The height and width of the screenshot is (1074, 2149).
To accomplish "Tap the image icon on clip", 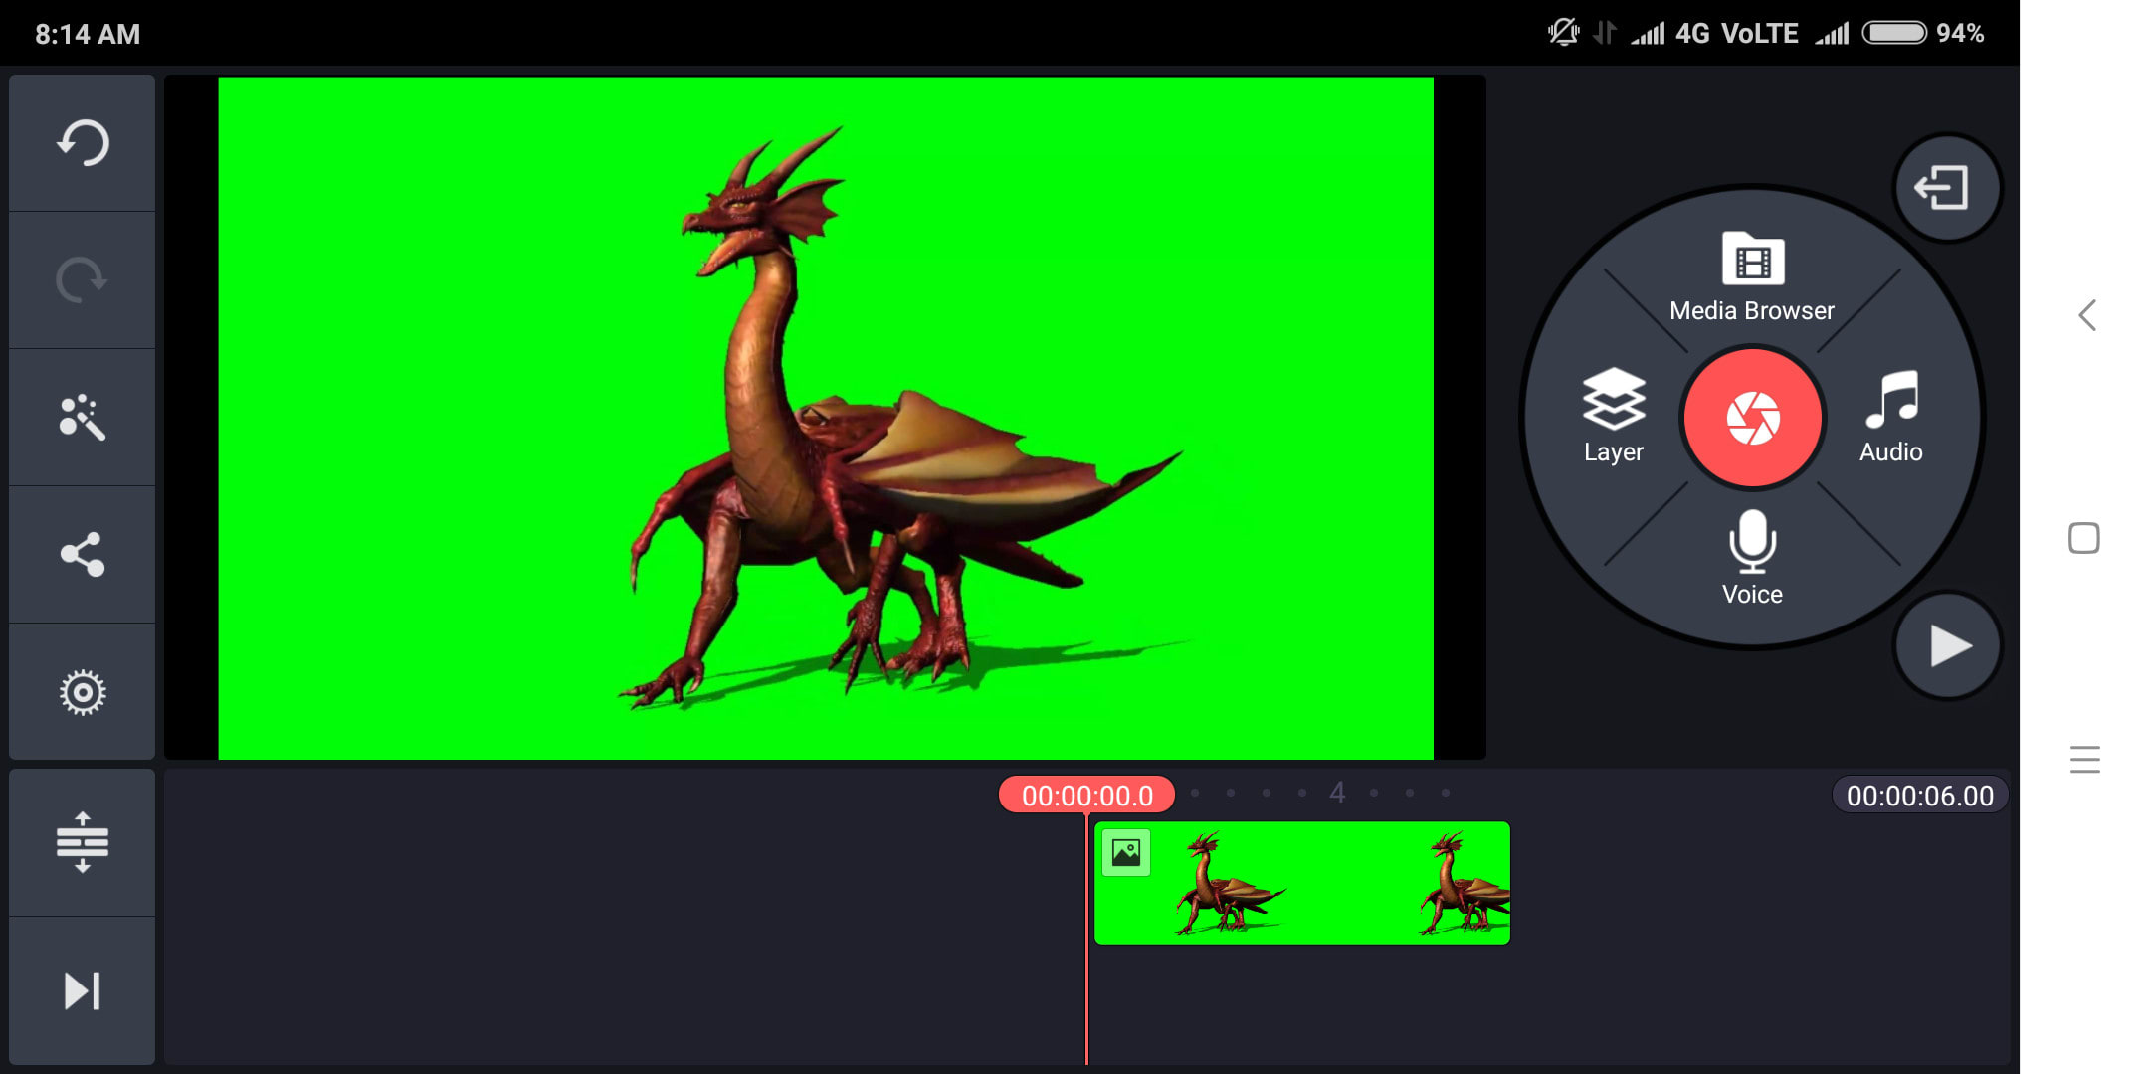I will pos(1126,853).
